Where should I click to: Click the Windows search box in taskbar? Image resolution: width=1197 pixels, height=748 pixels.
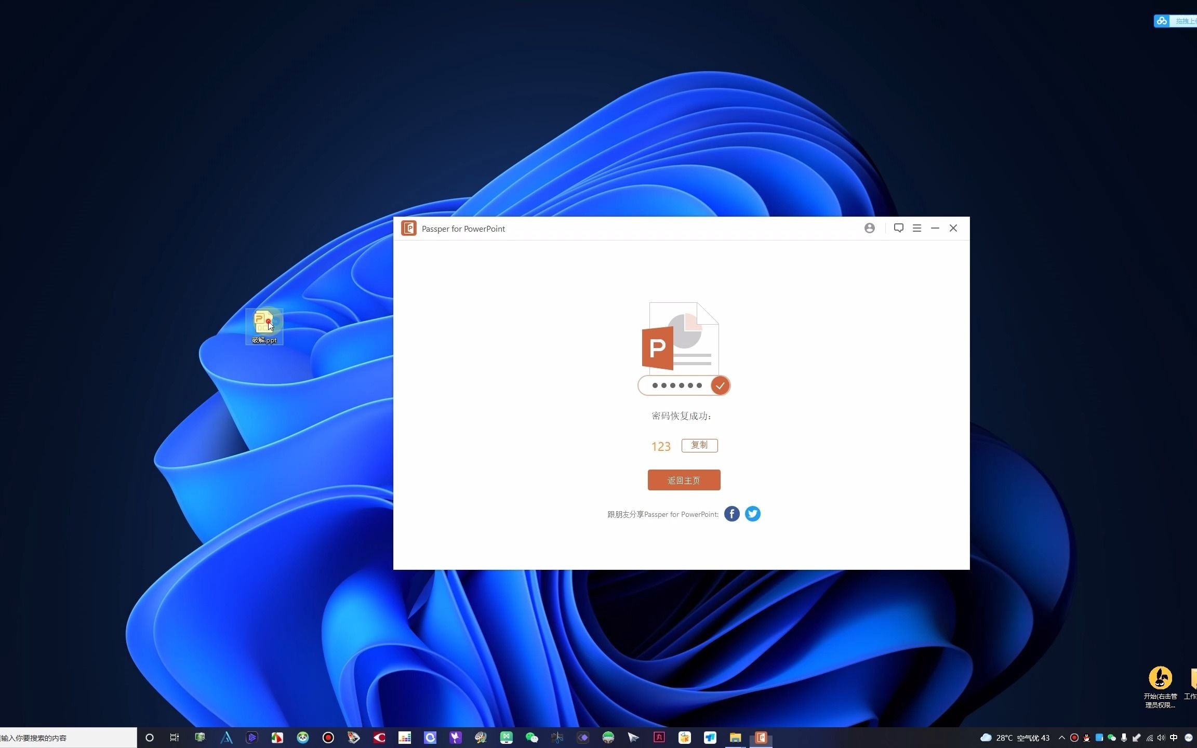[68, 738]
